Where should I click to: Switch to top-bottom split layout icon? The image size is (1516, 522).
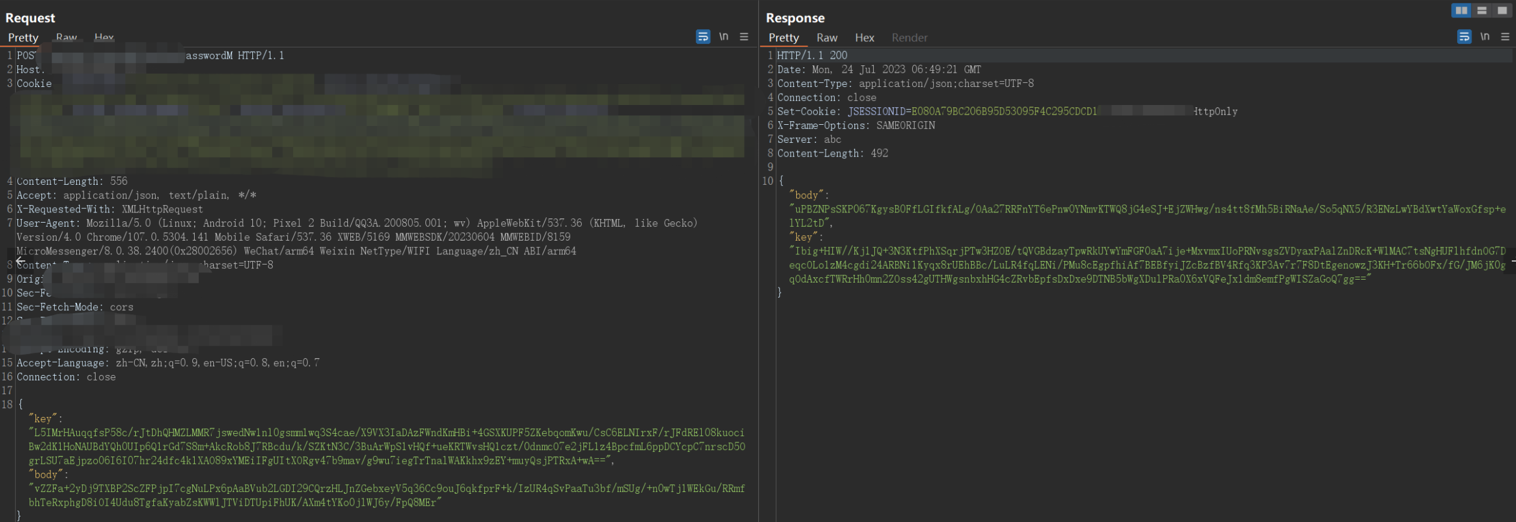(1482, 10)
